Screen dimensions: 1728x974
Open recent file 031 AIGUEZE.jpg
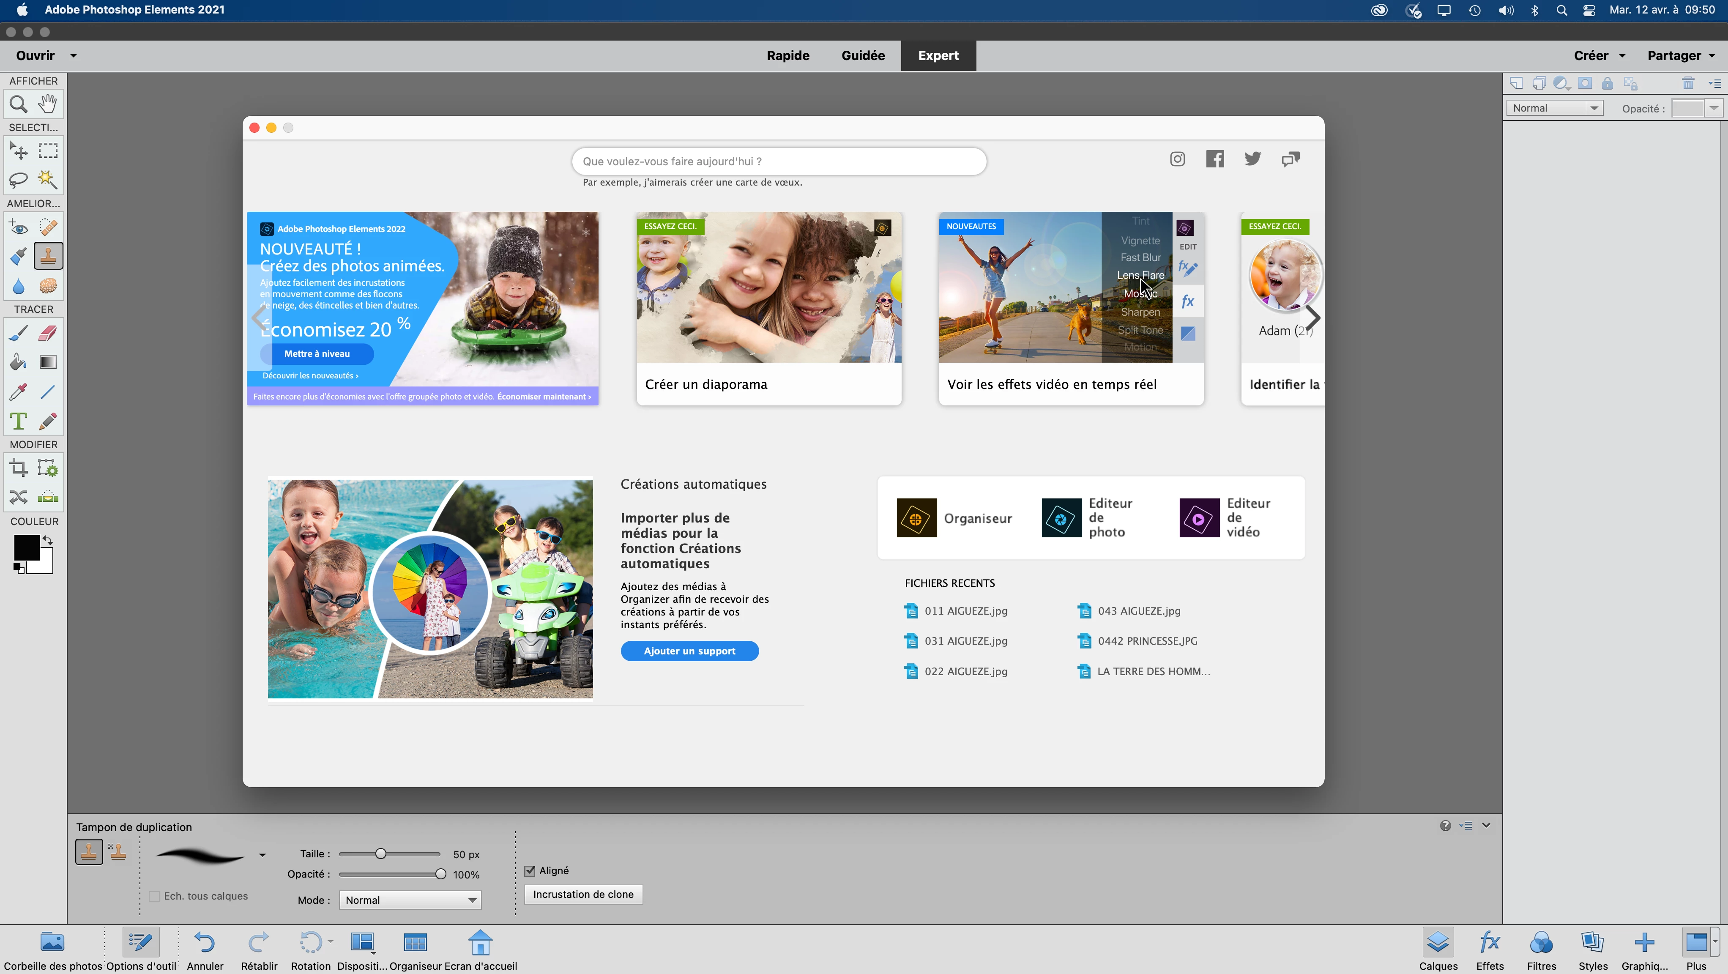click(x=965, y=640)
